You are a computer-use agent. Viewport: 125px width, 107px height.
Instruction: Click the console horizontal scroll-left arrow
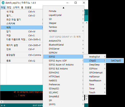tap(2, 102)
